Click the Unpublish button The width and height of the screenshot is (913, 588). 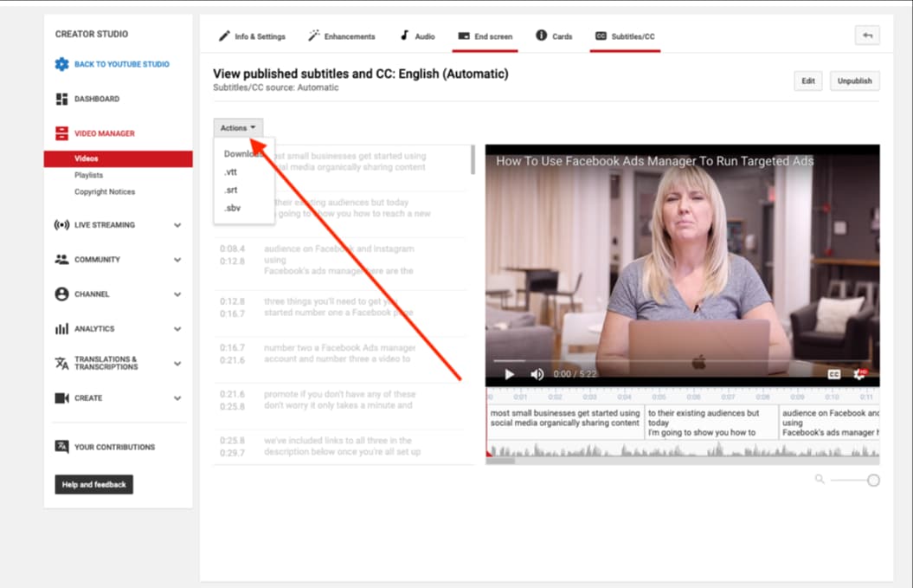(x=855, y=81)
